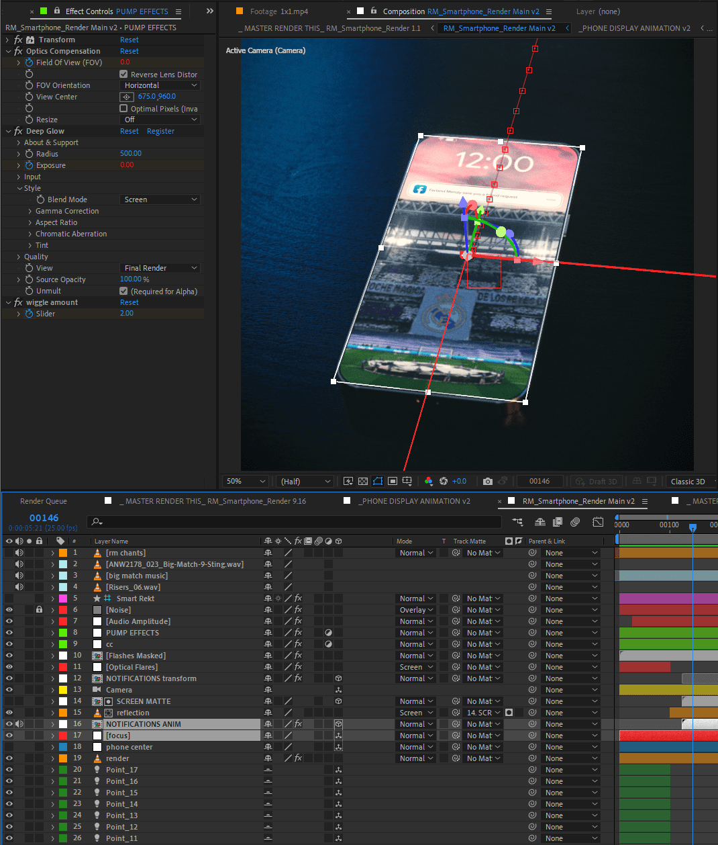Open MASTER RENDER THIS_ RM_Smartphone_Render 9.16 timeline tab

tap(213, 501)
